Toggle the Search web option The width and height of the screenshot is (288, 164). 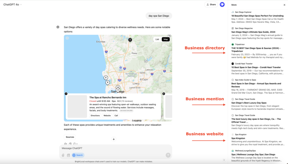[x=78, y=155]
